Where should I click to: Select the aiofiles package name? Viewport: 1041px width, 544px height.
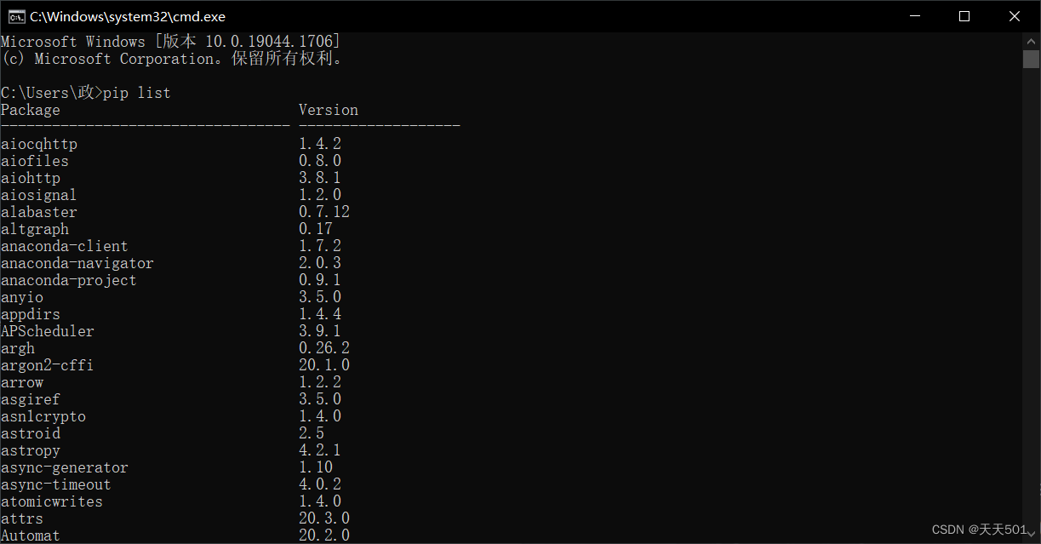pos(35,161)
